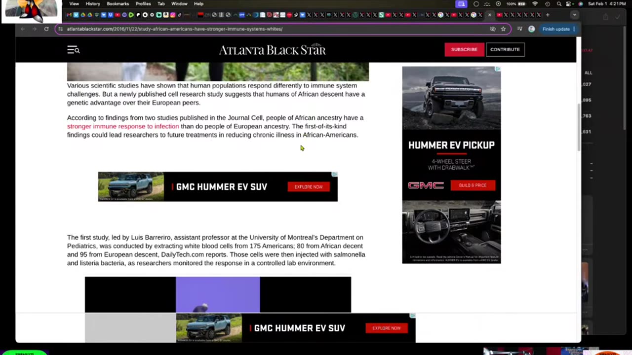Open a new tab with the plus button
The height and width of the screenshot is (355, 632).
(548, 15)
